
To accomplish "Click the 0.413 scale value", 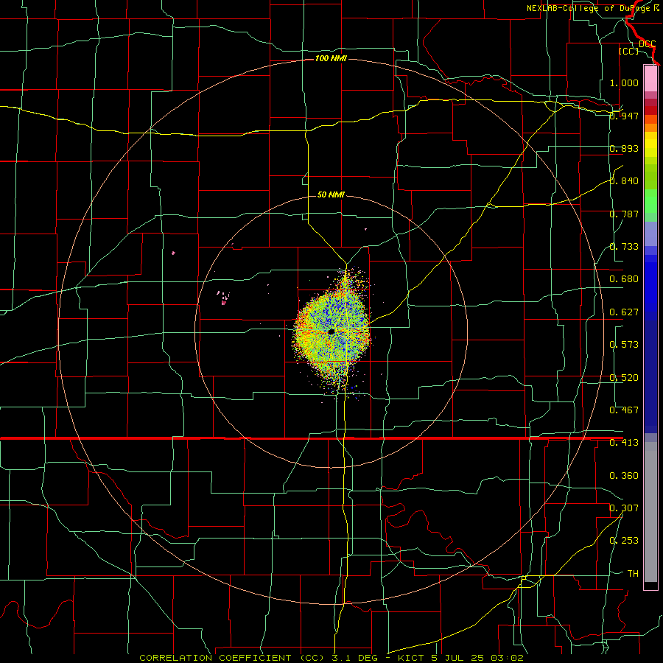I will [x=624, y=443].
